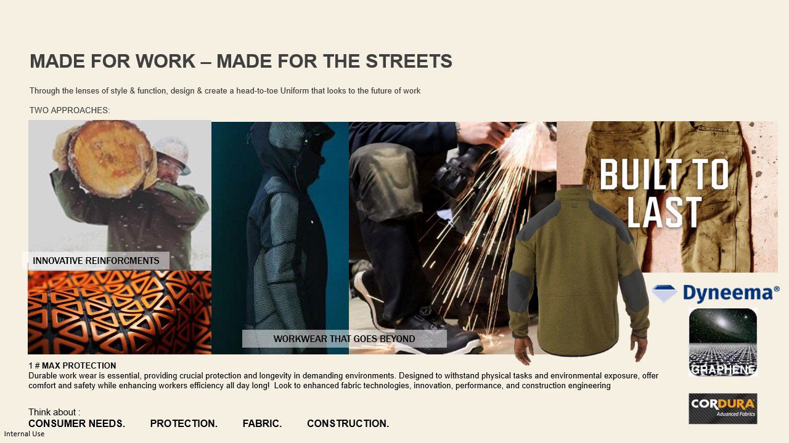Select the grinding sparks boot photo
The height and width of the screenshot is (443, 789).
452,237
